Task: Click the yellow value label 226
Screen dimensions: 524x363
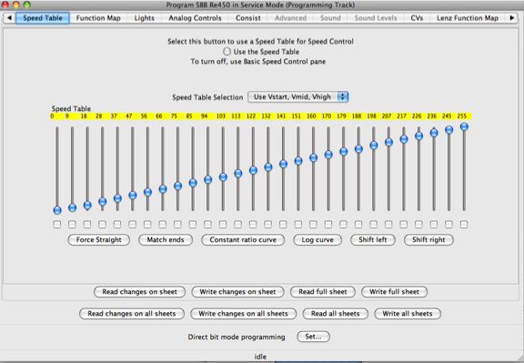Action: (417, 116)
